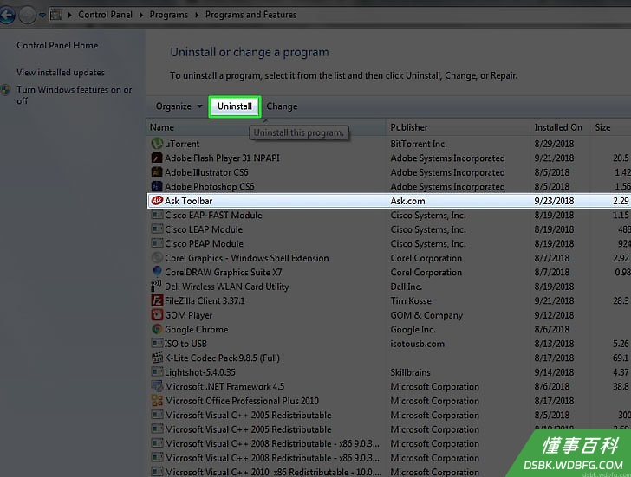Sort by the Size column header
This screenshot has height=477, width=631.
(610, 127)
